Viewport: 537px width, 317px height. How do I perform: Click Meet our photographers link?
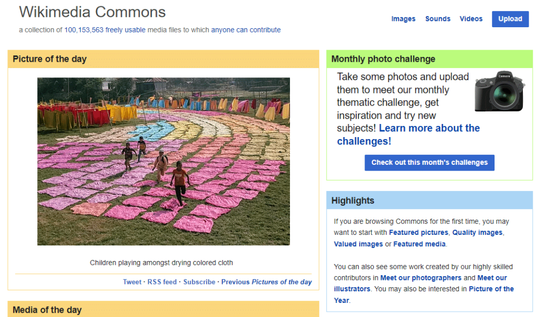[421, 278]
